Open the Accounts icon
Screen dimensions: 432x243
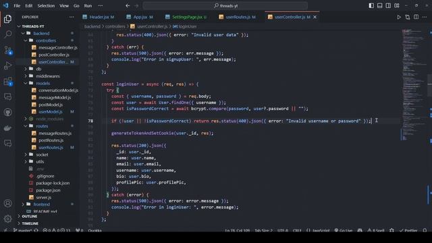click(x=7, y=203)
